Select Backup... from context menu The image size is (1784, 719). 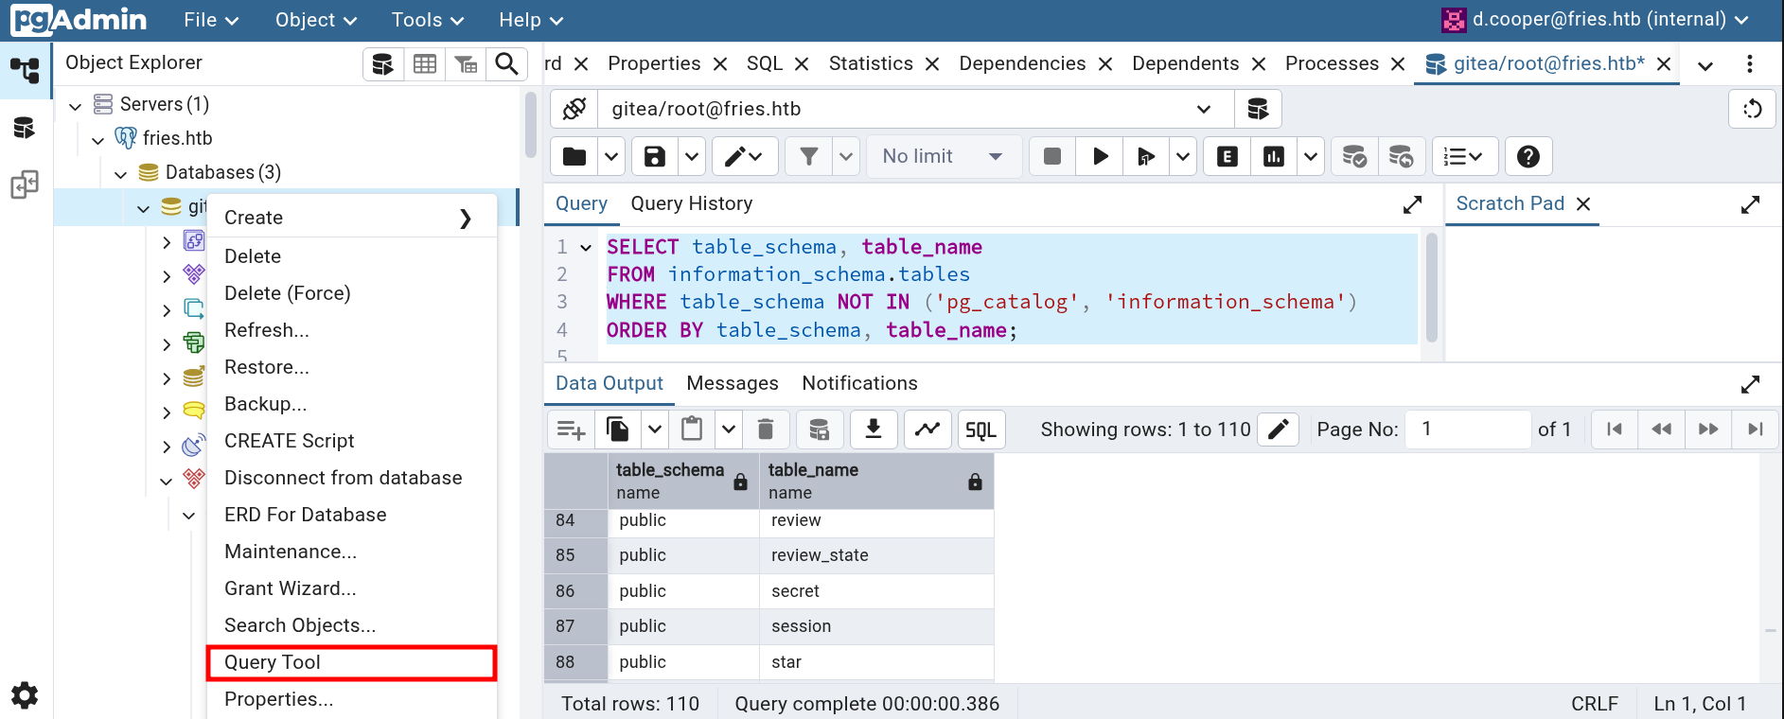point(352,404)
